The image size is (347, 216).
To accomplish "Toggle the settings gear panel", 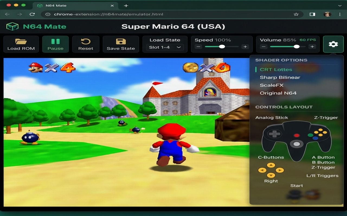I will pyautogui.click(x=333, y=44).
